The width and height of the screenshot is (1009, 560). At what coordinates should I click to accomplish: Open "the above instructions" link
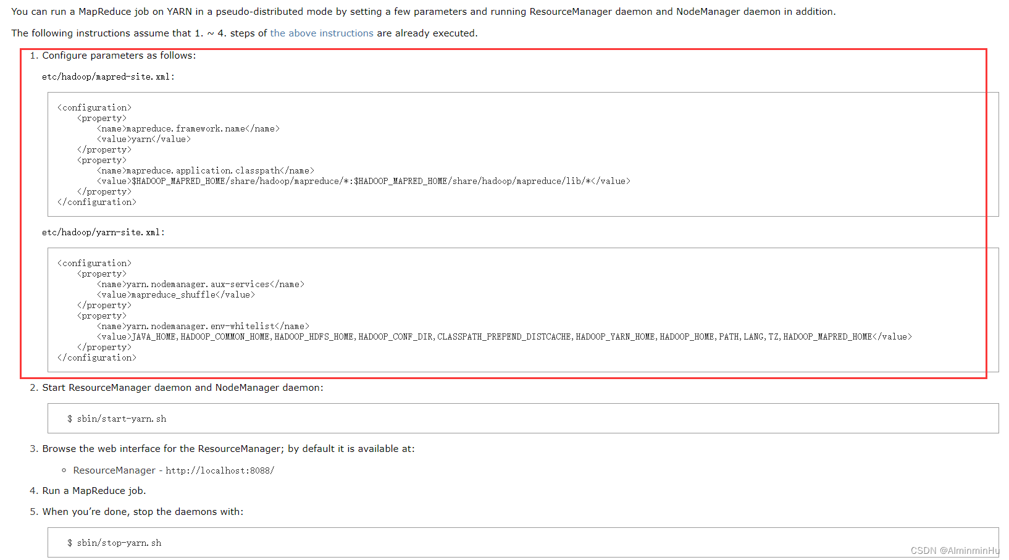(x=322, y=33)
